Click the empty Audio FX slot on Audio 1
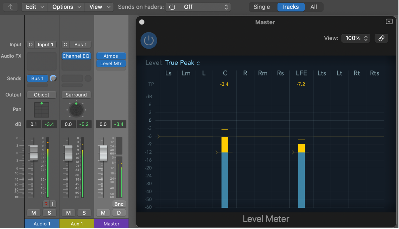 coord(42,61)
